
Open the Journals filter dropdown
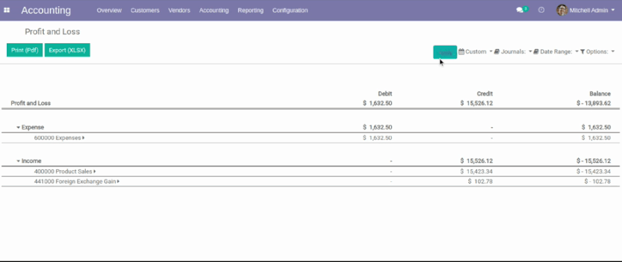coord(513,51)
